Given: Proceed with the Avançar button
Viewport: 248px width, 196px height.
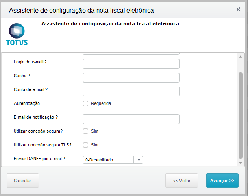Looking at the screenshot, I should (x=222, y=181).
